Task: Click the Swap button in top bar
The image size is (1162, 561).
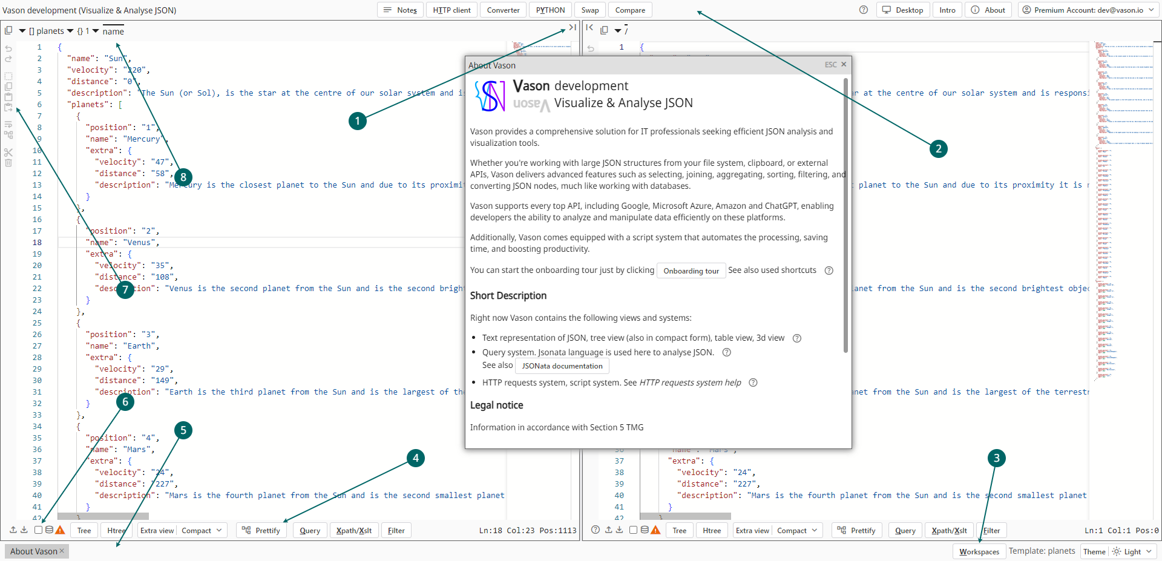Action: [590, 10]
